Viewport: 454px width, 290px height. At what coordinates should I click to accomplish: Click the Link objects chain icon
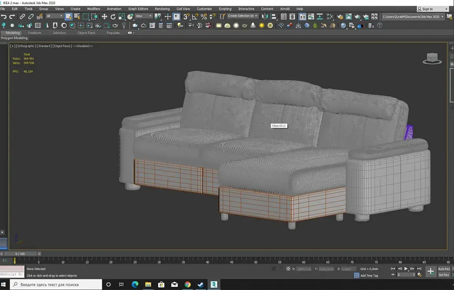pos(22,17)
